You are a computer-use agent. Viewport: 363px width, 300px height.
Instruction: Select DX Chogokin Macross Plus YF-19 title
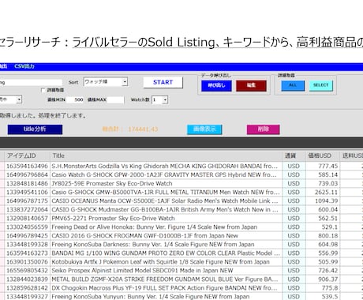[166, 287]
